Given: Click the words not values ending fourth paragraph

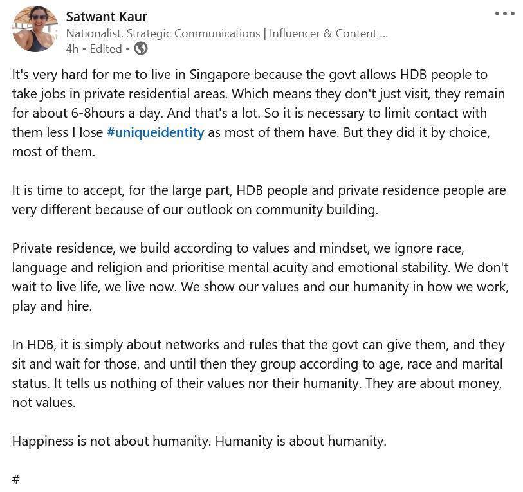Looking at the screenshot, I should coord(44,403).
